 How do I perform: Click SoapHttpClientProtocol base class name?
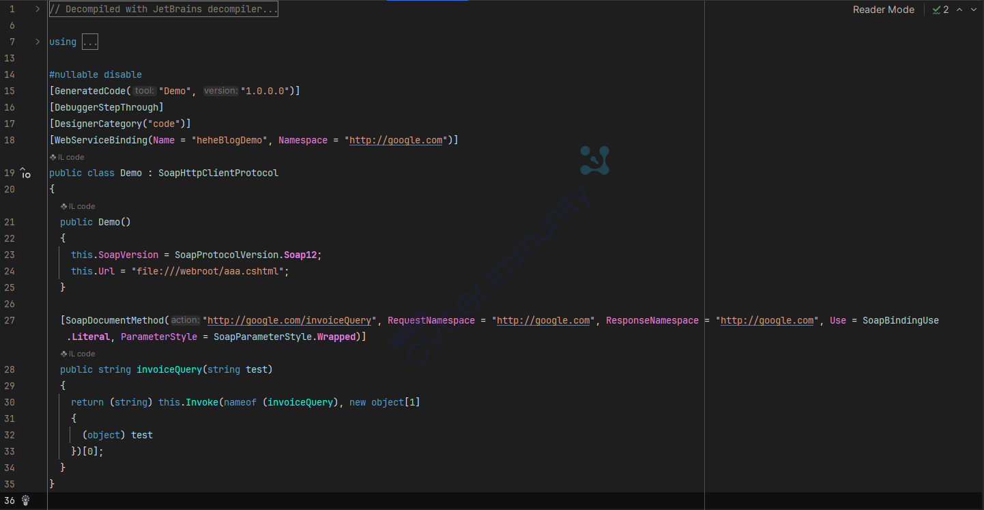(218, 173)
